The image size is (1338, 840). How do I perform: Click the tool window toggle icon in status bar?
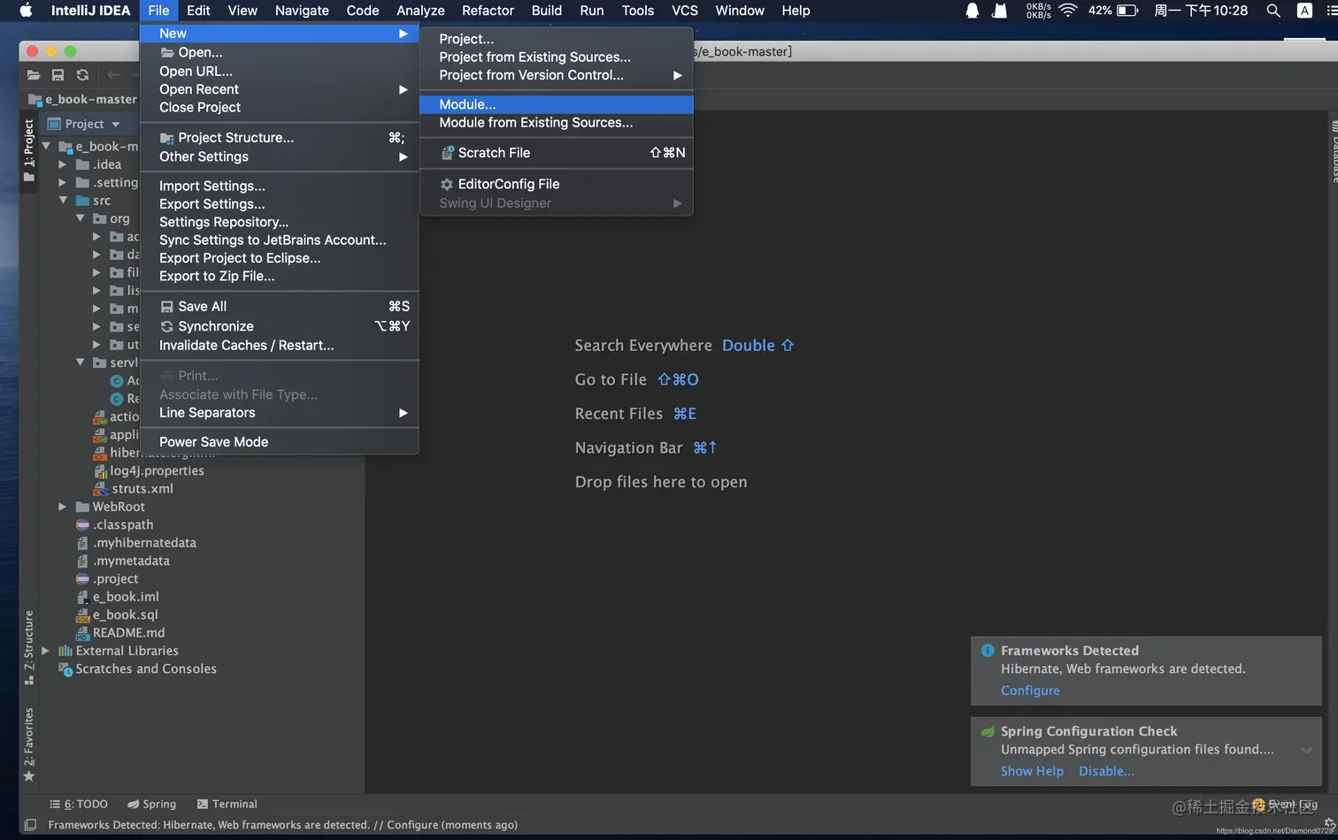[30, 825]
